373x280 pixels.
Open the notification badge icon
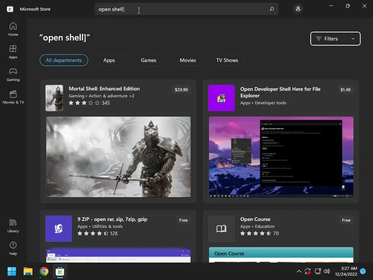pyautogui.click(x=363, y=271)
